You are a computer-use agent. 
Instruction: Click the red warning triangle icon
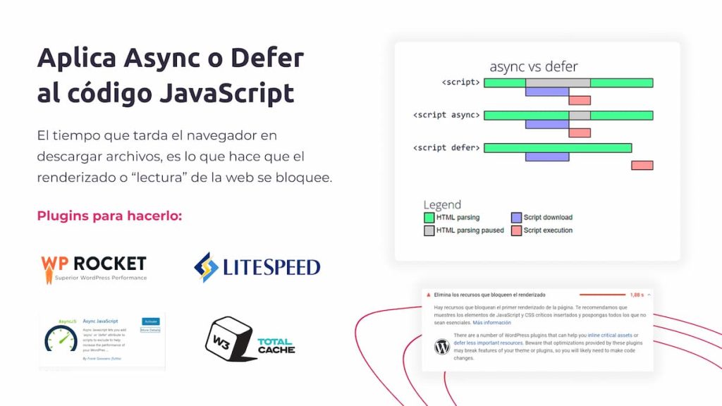[x=427, y=295]
